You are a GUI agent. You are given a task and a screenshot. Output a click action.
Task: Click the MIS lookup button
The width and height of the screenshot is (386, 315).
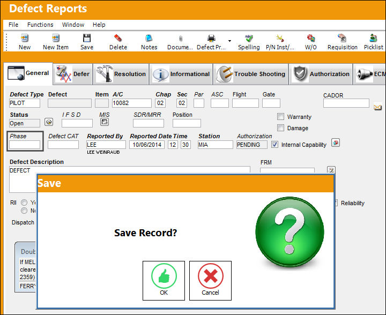tap(105, 122)
